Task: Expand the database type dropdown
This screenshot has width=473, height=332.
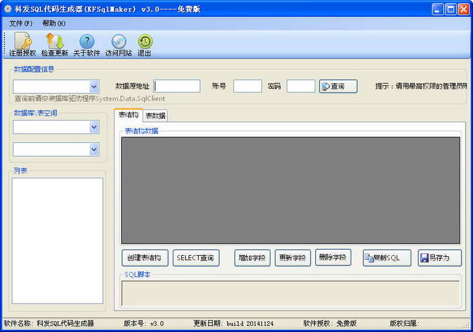Action: click(x=94, y=87)
